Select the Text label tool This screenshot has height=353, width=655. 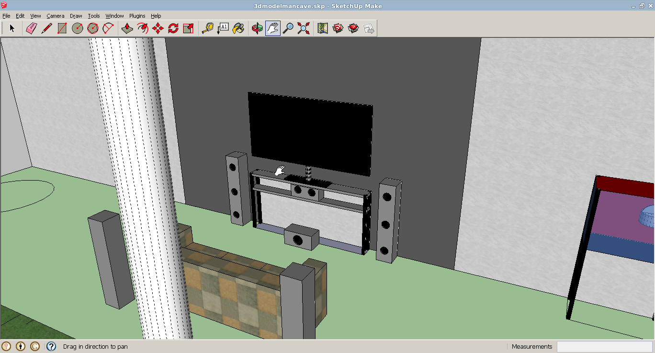point(223,28)
